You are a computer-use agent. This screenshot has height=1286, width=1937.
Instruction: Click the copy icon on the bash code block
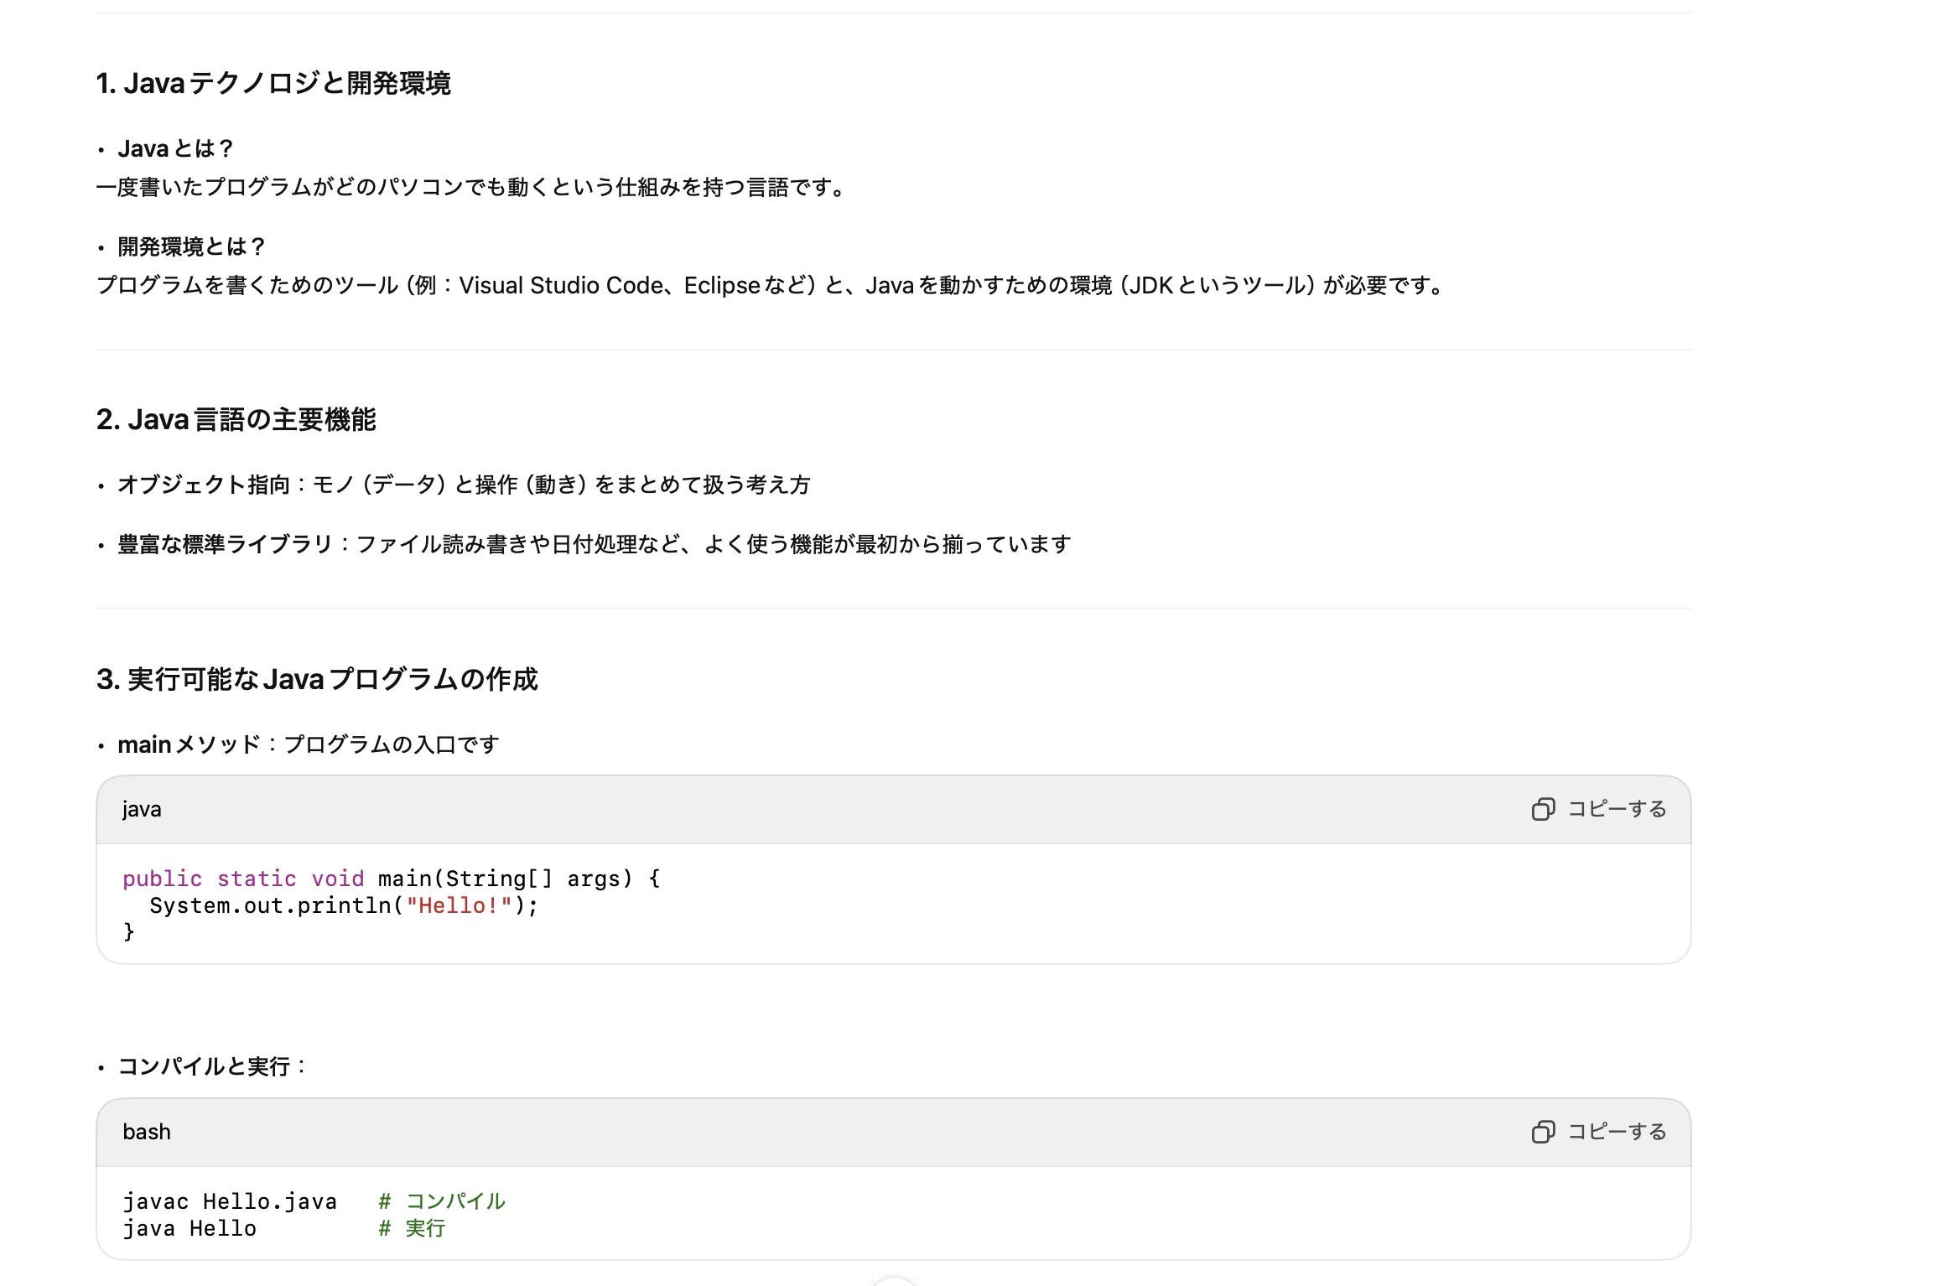click(1544, 1131)
